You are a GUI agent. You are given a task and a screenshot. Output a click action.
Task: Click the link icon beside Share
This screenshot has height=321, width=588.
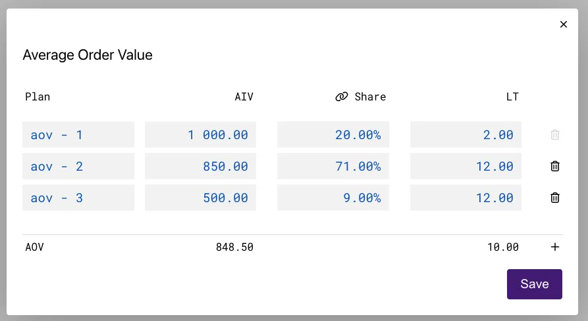[341, 97]
